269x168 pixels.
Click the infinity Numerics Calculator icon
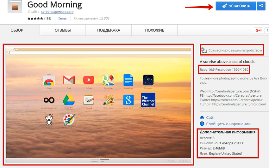[49, 100]
